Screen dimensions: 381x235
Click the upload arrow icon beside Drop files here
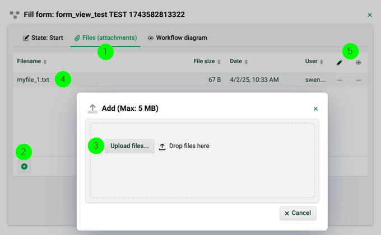[x=162, y=147]
